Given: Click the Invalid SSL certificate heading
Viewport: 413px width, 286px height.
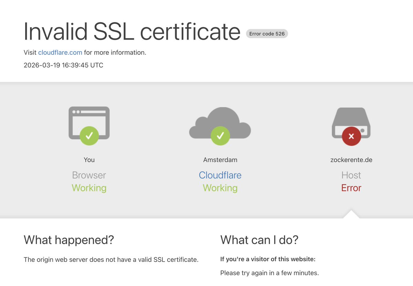Looking at the screenshot, I should click(x=132, y=31).
